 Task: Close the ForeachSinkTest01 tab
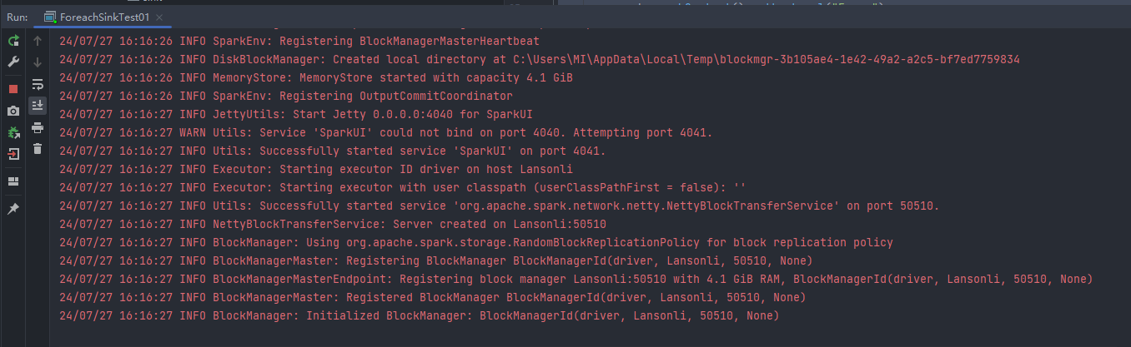[x=159, y=17]
